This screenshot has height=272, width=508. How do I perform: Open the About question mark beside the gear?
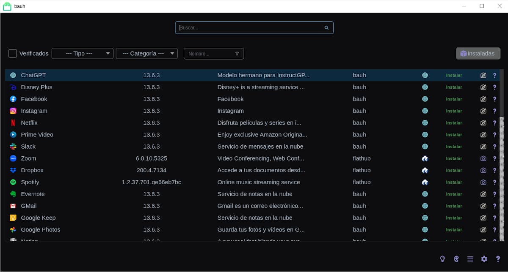(498, 259)
